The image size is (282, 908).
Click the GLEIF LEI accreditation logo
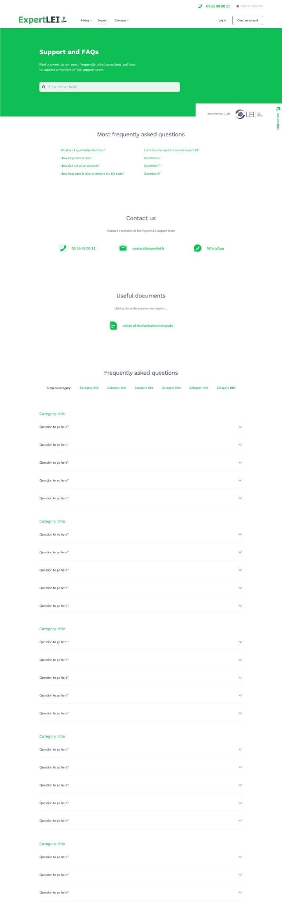(x=249, y=114)
